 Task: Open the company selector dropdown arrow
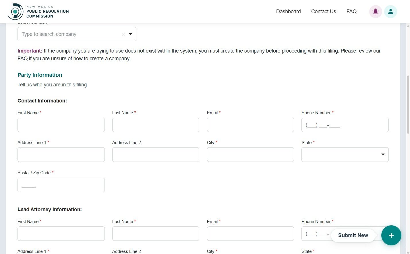[x=130, y=34]
